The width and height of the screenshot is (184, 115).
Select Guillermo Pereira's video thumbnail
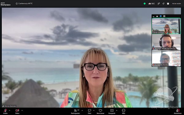(166, 58)
